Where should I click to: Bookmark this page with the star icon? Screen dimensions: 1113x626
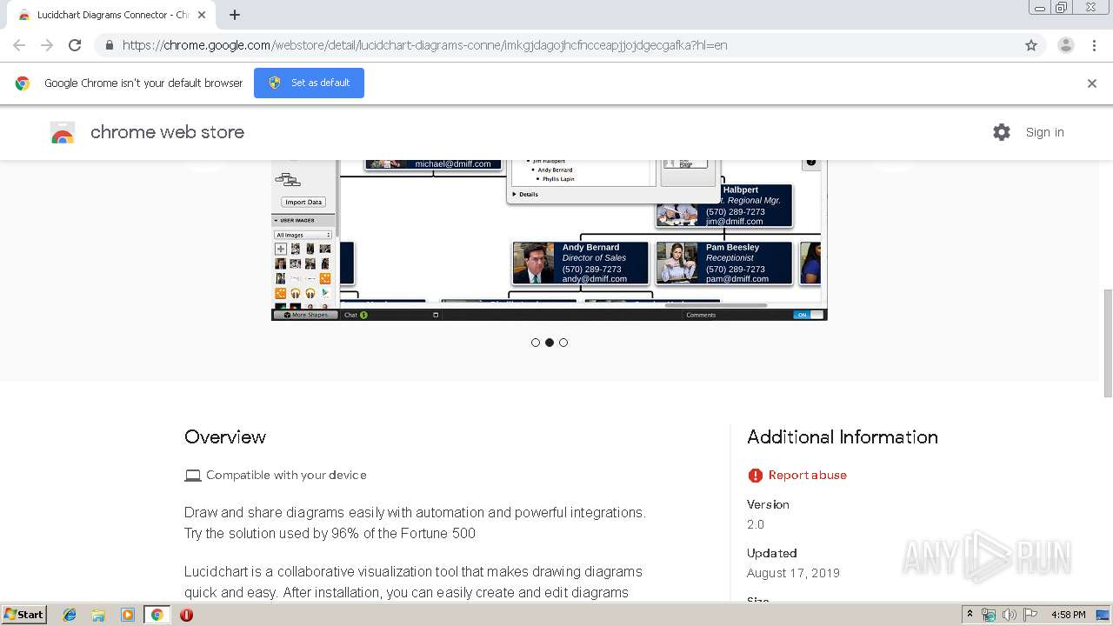(1031, 45)
